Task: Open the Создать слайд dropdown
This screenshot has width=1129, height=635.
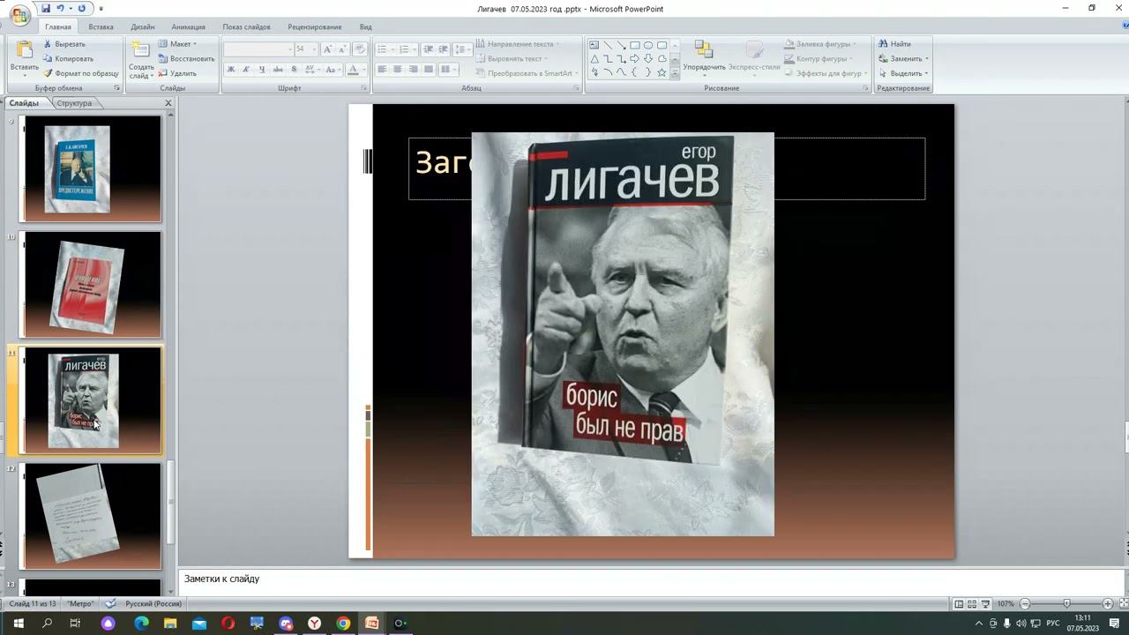Action: [141, 71]
